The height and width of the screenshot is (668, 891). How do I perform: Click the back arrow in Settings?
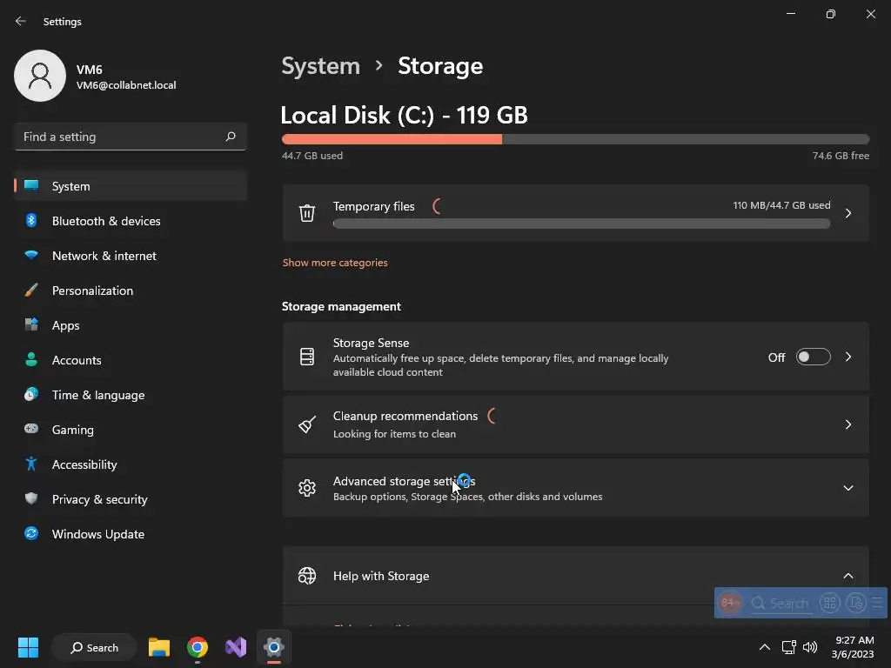click(x=21, y=22)
